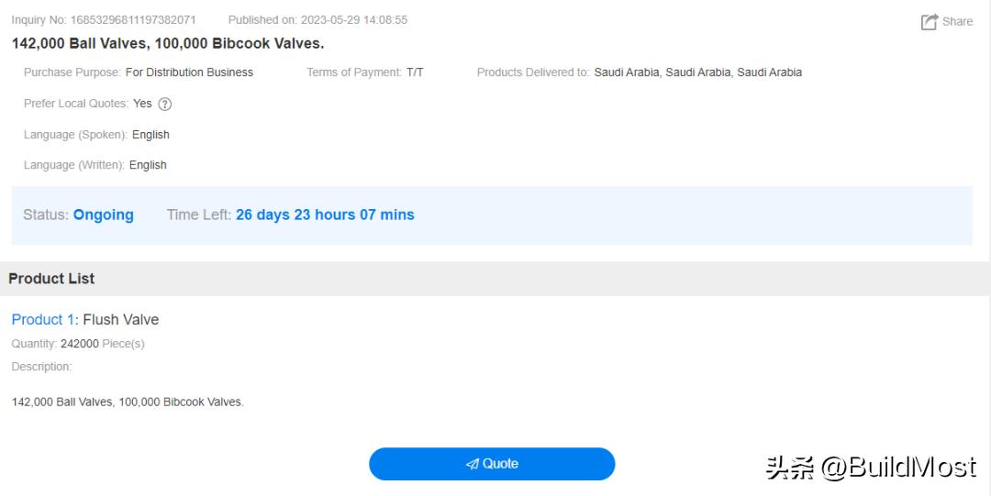This screenshot has height=496, width=991.
Task: Click the Flush Valve product name
Action: pyautogui.click(x=121, y=319)
